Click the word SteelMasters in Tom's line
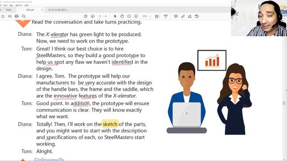 point(51,55)
